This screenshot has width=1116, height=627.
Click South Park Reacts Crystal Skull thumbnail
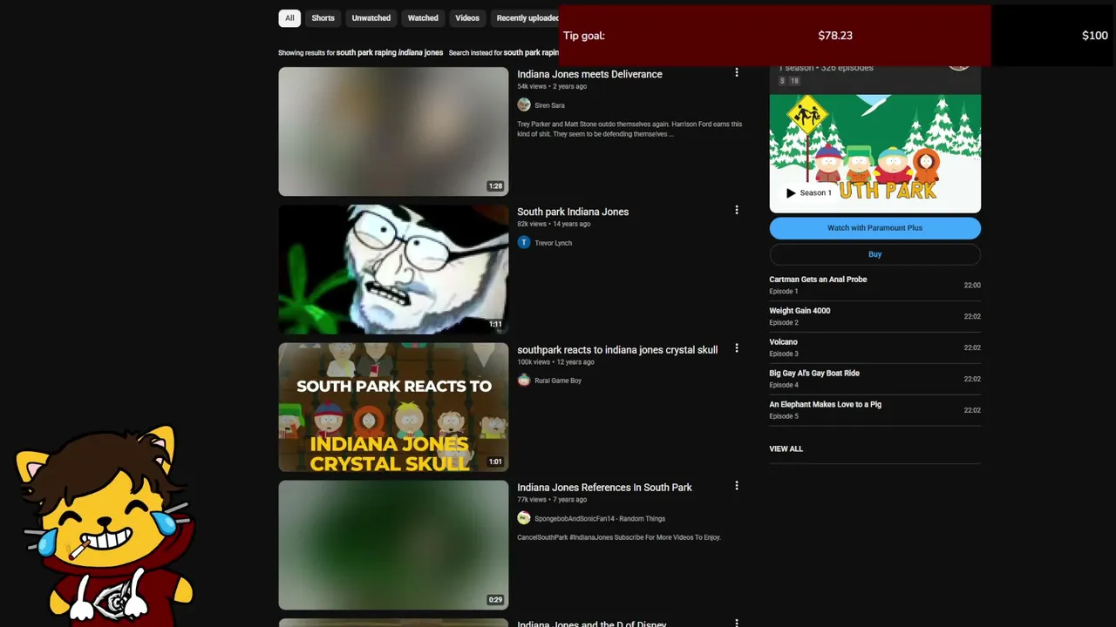pos(393,408)
